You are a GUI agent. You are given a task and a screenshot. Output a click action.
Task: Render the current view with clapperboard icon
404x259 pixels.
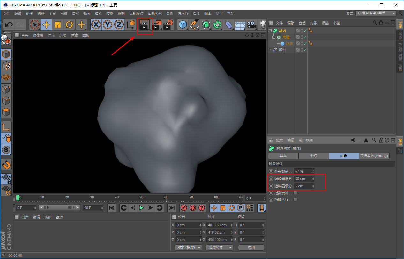point(145,25)
